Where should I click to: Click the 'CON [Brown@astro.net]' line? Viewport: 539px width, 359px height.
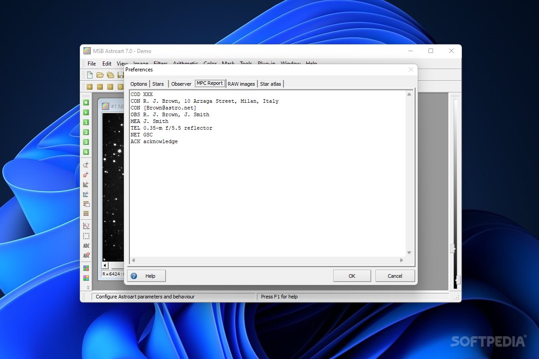click(163, 108)
